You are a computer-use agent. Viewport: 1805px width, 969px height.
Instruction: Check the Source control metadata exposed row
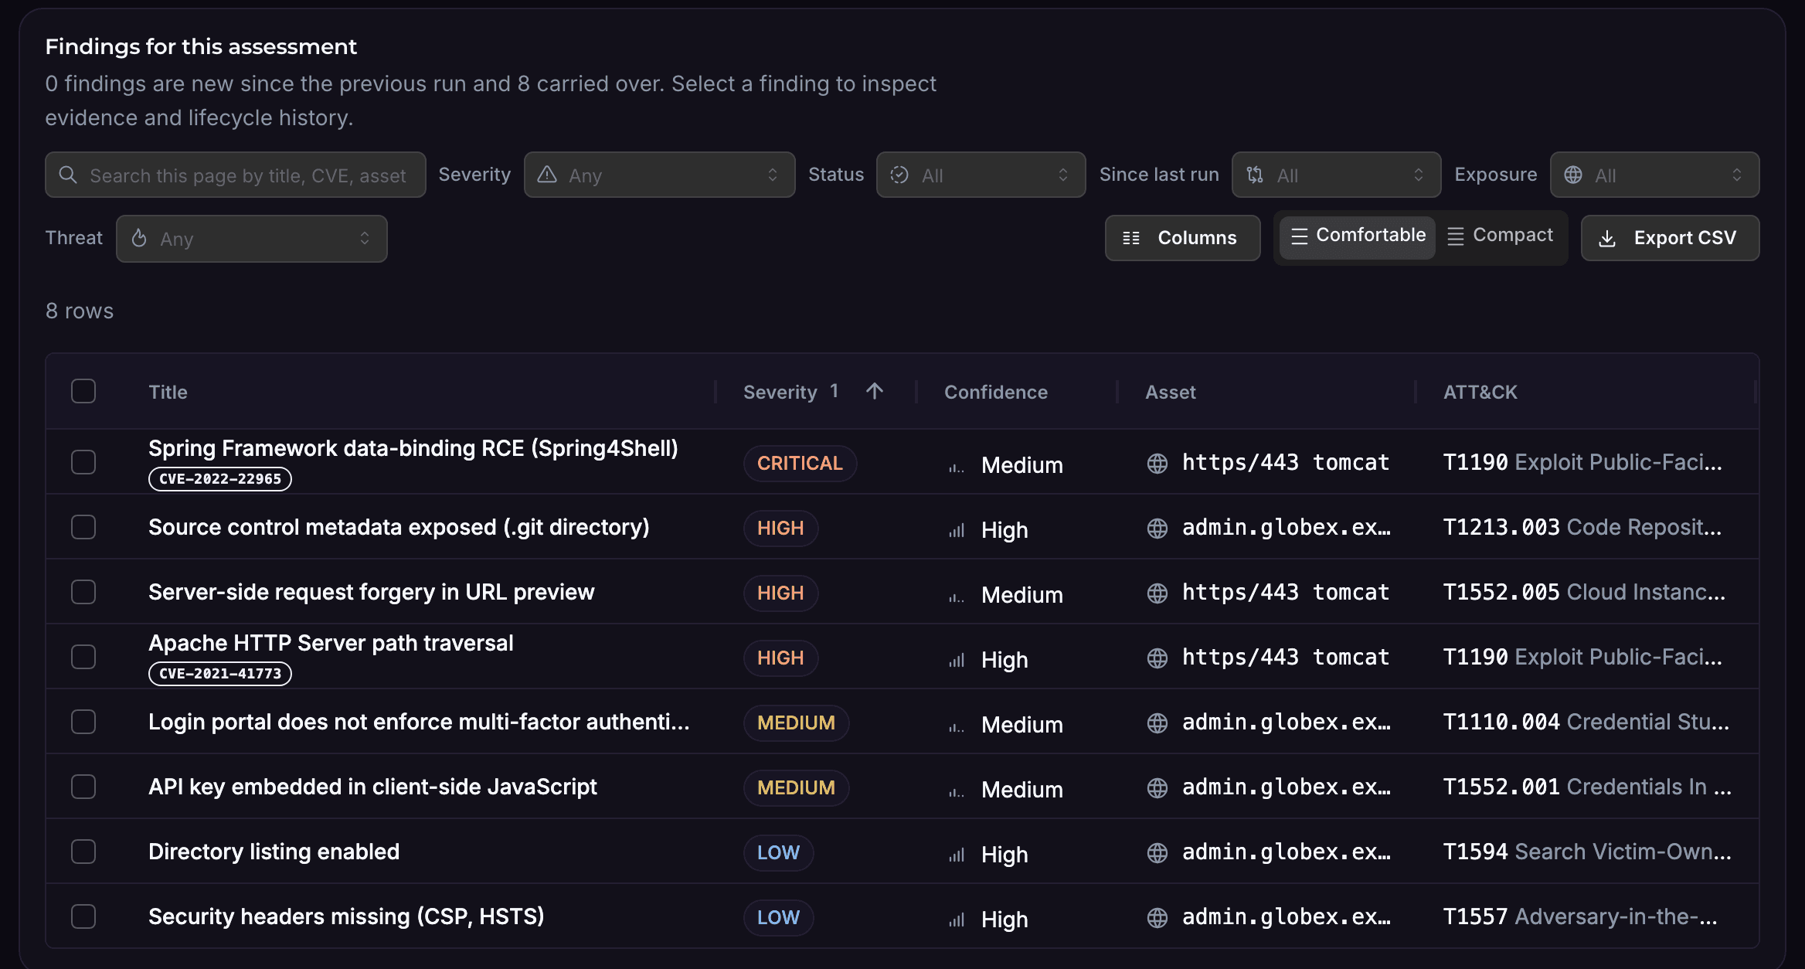83,527
